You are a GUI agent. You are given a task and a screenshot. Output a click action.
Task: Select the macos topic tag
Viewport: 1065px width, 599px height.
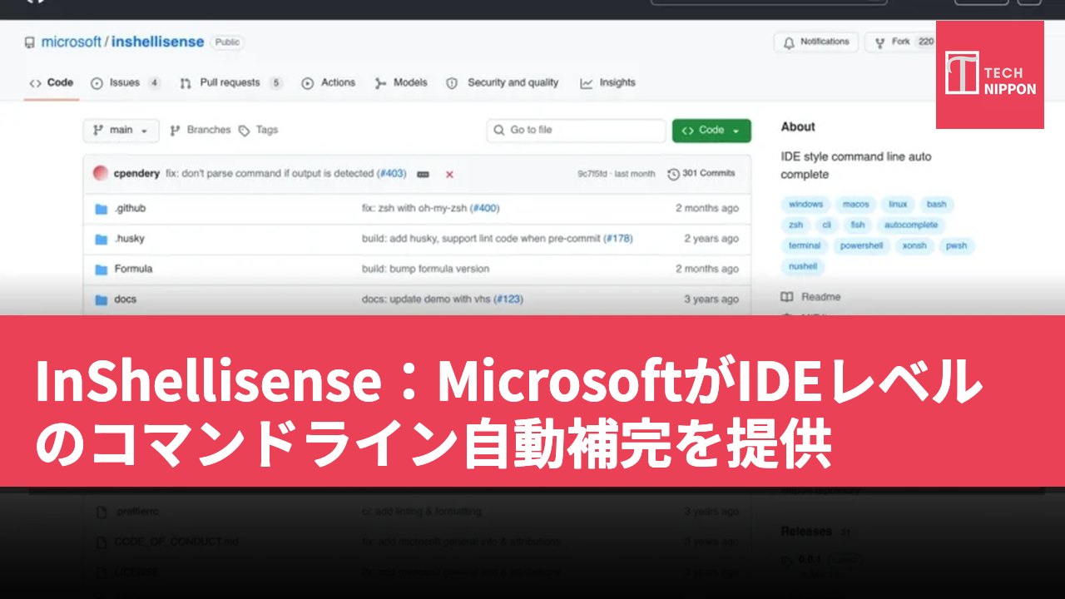click(x=855, y=205)
